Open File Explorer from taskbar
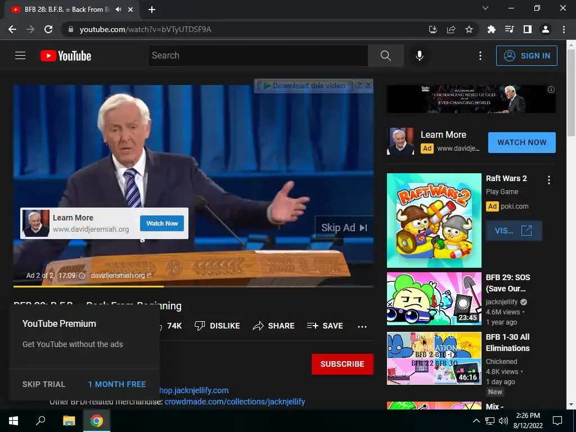This screenshot has height=432, width=576. [x=69, y=421]
